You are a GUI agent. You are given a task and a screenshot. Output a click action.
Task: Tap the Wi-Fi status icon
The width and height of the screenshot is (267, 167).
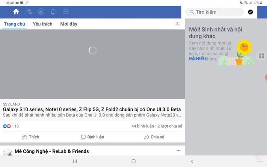click(x=246, y=3)
